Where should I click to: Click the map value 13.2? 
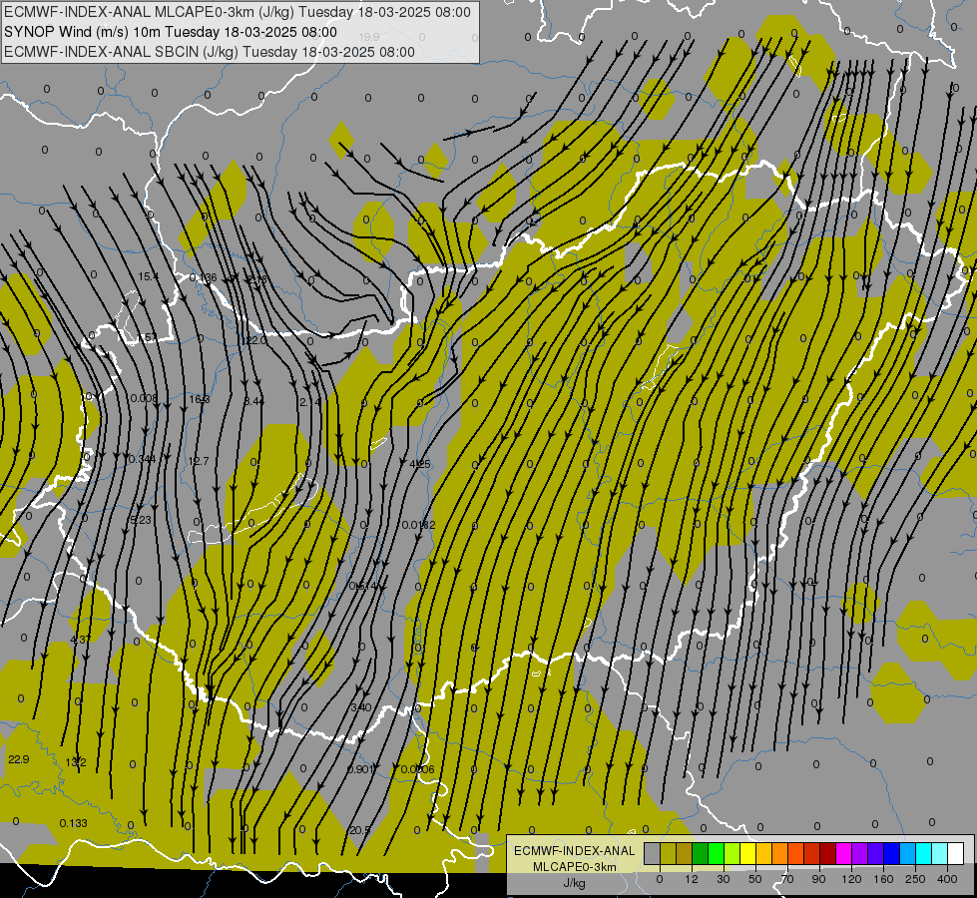coord(76,762)
